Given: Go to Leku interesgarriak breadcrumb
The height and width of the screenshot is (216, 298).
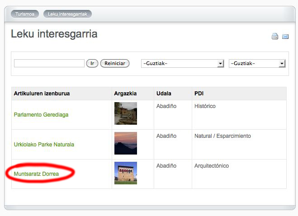Looking at the screenshot, I should (67, 14).
